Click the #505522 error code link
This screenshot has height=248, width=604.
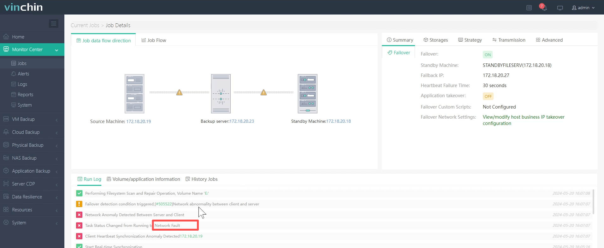click(x=163, y=204)
